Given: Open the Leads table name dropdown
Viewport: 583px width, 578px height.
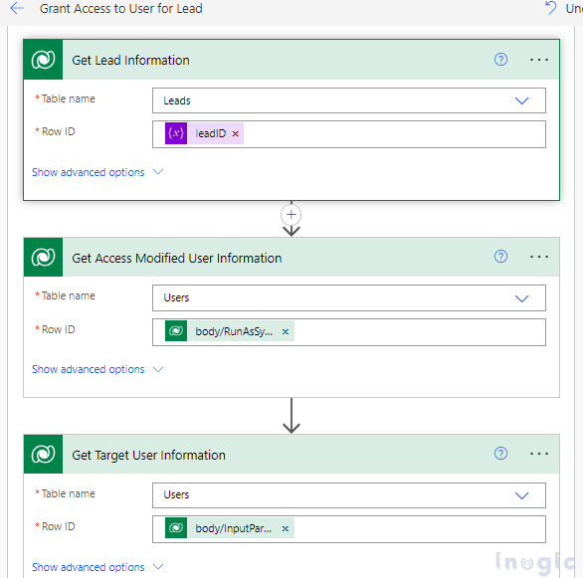Looking at the screenshot, I should tap(349, 100).
